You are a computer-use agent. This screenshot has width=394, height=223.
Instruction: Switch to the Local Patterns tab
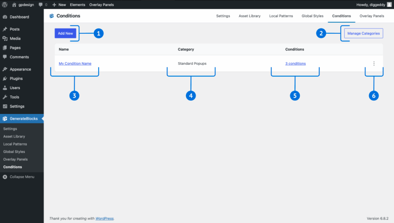281,16
